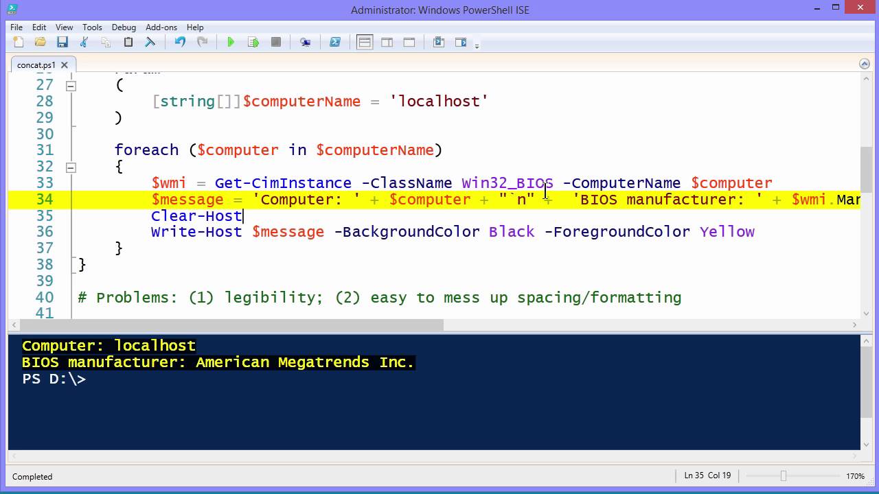Click the script pane scroll-right arrow

pos(855,325)
